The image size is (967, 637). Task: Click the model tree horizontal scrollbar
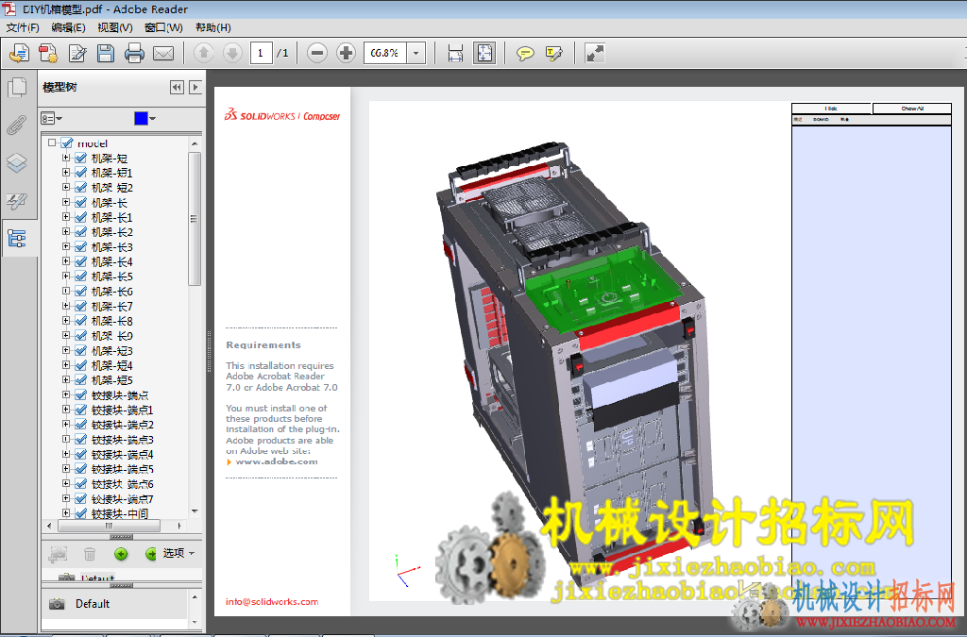point(110,526)
